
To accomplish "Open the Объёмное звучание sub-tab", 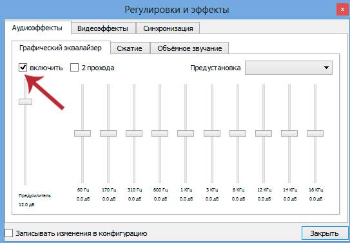I will [x=190, y=48].
